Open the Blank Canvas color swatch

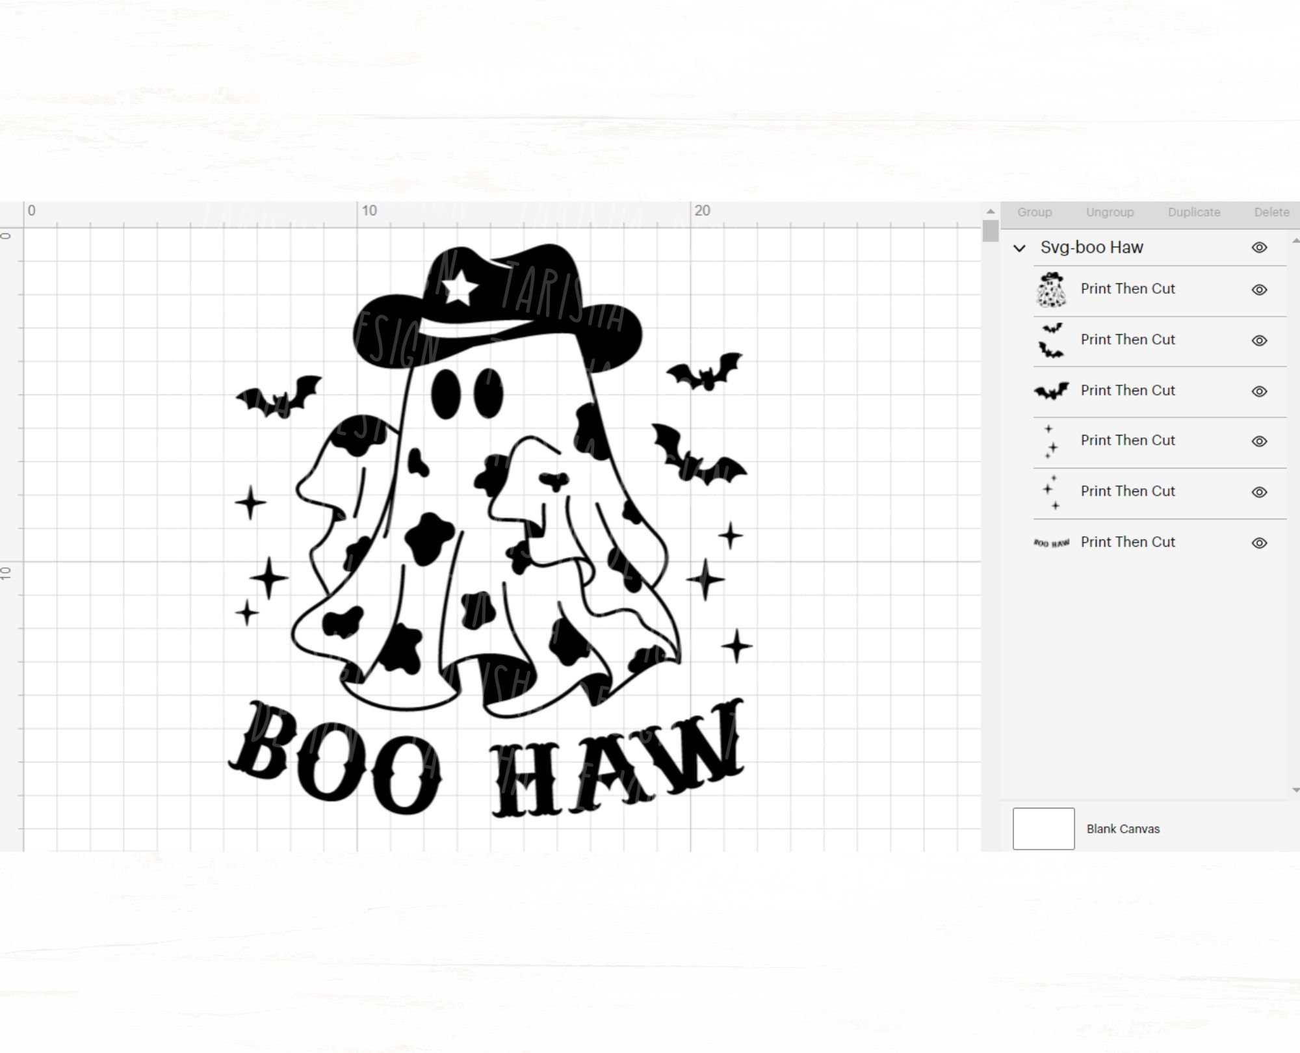tap(1043, 829)
